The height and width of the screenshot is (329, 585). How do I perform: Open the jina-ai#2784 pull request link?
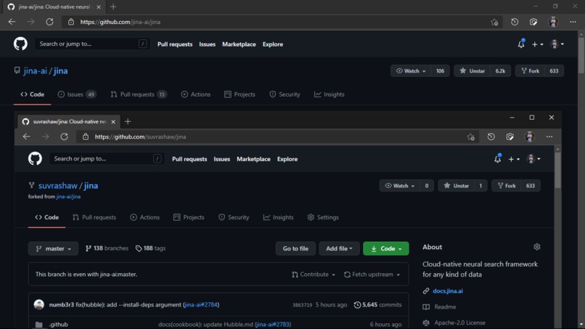click(201, 305)
